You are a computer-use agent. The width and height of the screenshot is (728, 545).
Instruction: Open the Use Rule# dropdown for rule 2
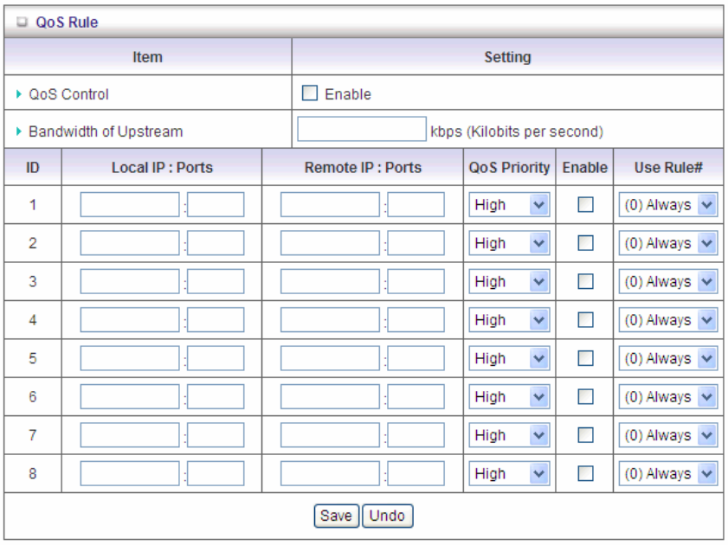(667, 243)
